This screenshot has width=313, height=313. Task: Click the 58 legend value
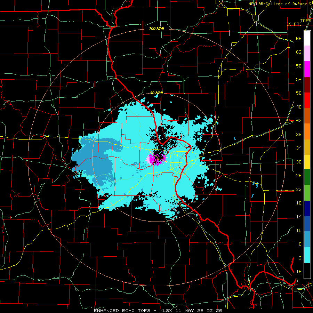[299, 66]
